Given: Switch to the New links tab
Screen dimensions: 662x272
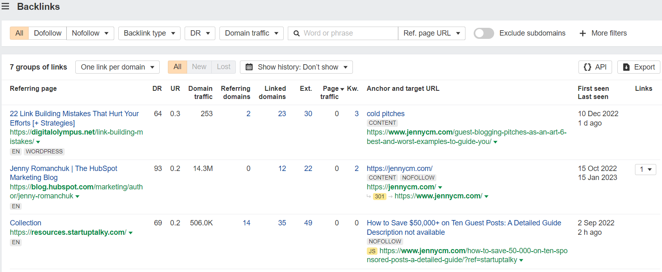Looking at the screenshot, I should coord(199,67).
